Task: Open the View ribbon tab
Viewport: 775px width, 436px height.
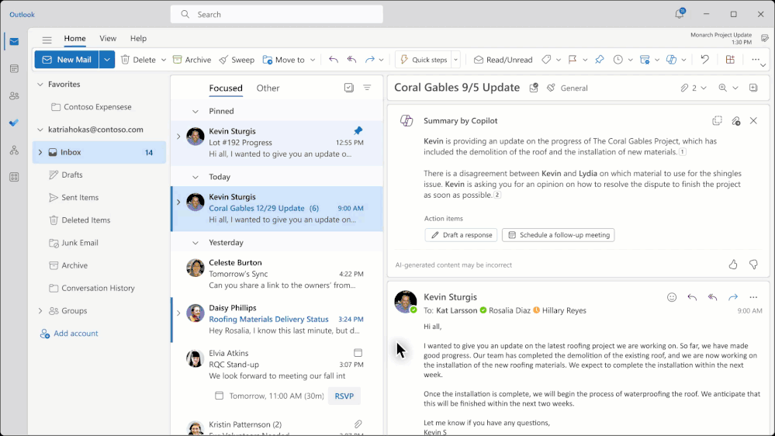Action: [108, 39]
